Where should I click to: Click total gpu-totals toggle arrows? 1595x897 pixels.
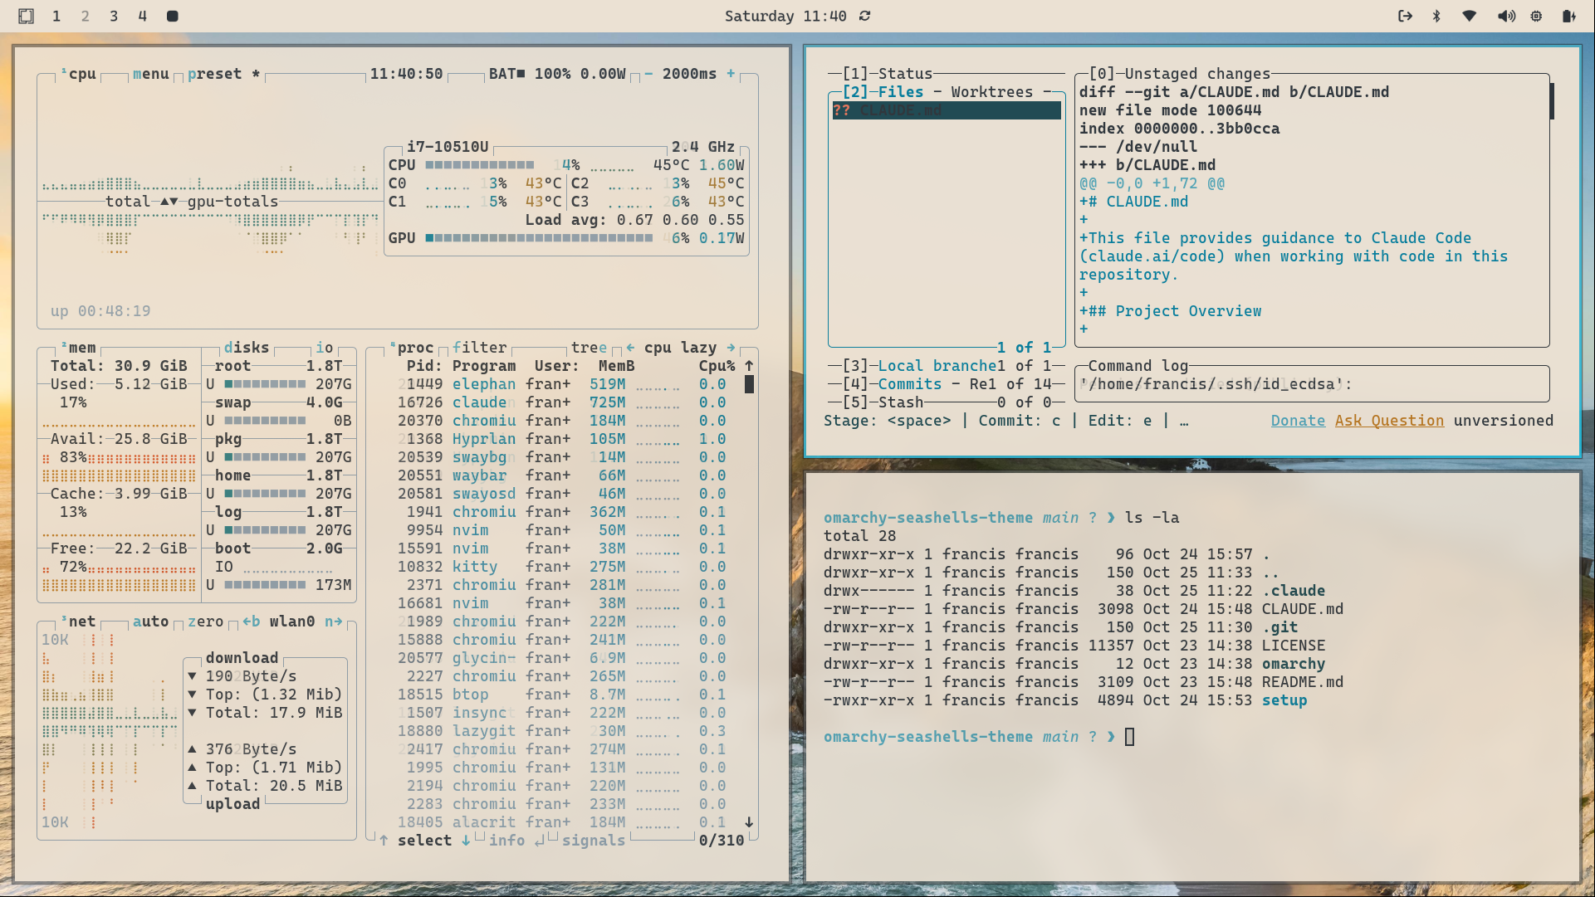click(169, 202)
